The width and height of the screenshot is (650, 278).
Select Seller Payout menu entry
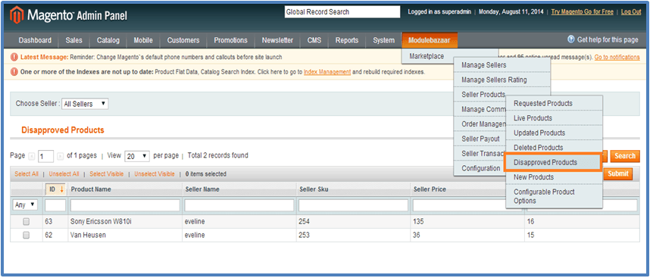point(480,139)
